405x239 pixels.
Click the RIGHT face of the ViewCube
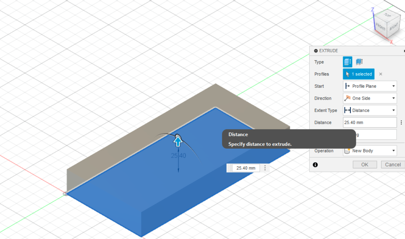pos(393,28)
